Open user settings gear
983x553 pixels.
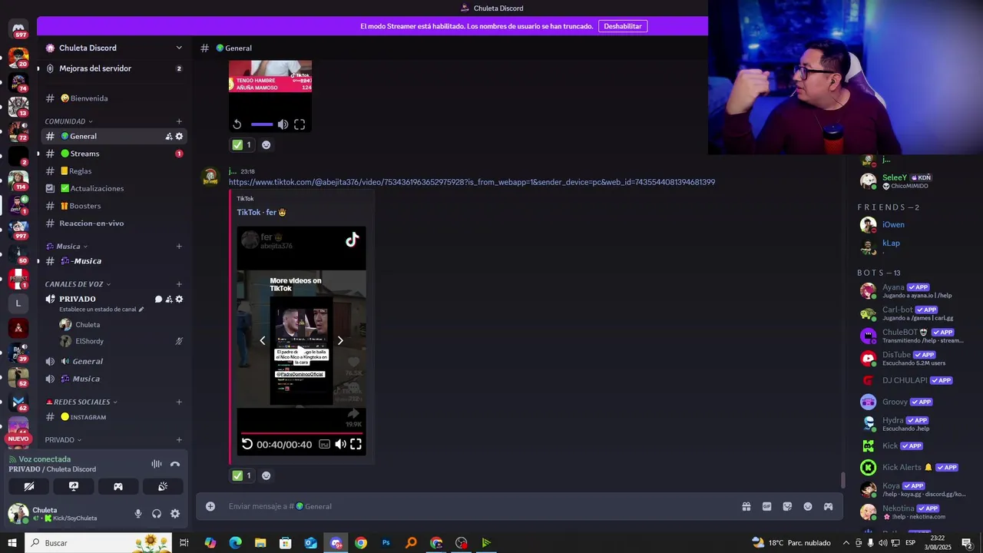click(x=175, y=514)
